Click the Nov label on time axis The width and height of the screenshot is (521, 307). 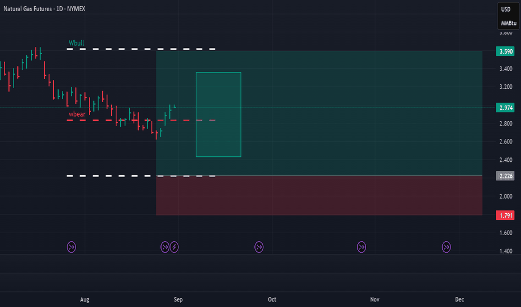tap(375, 299)
